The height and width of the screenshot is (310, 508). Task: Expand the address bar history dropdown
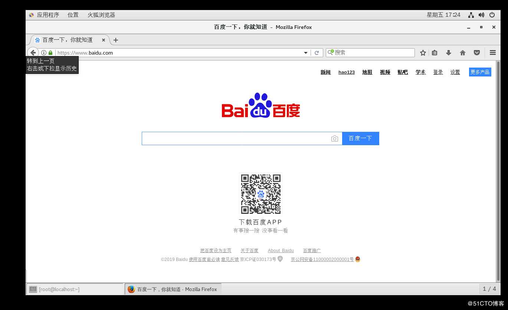(306, 53)
